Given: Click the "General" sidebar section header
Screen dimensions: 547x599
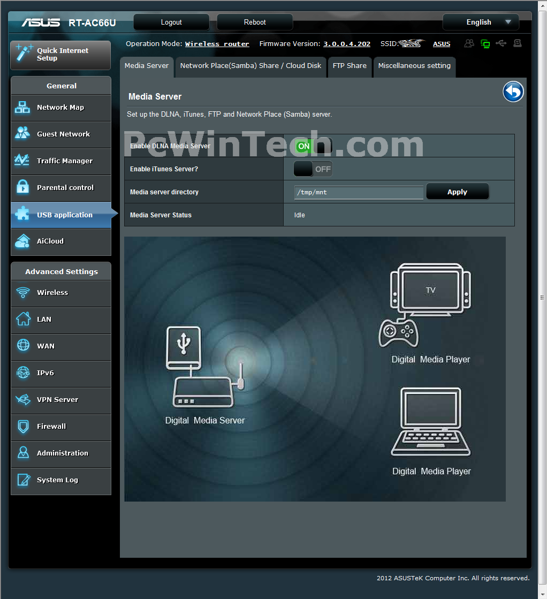Looking at the screenshot, I should click(61, 86).
